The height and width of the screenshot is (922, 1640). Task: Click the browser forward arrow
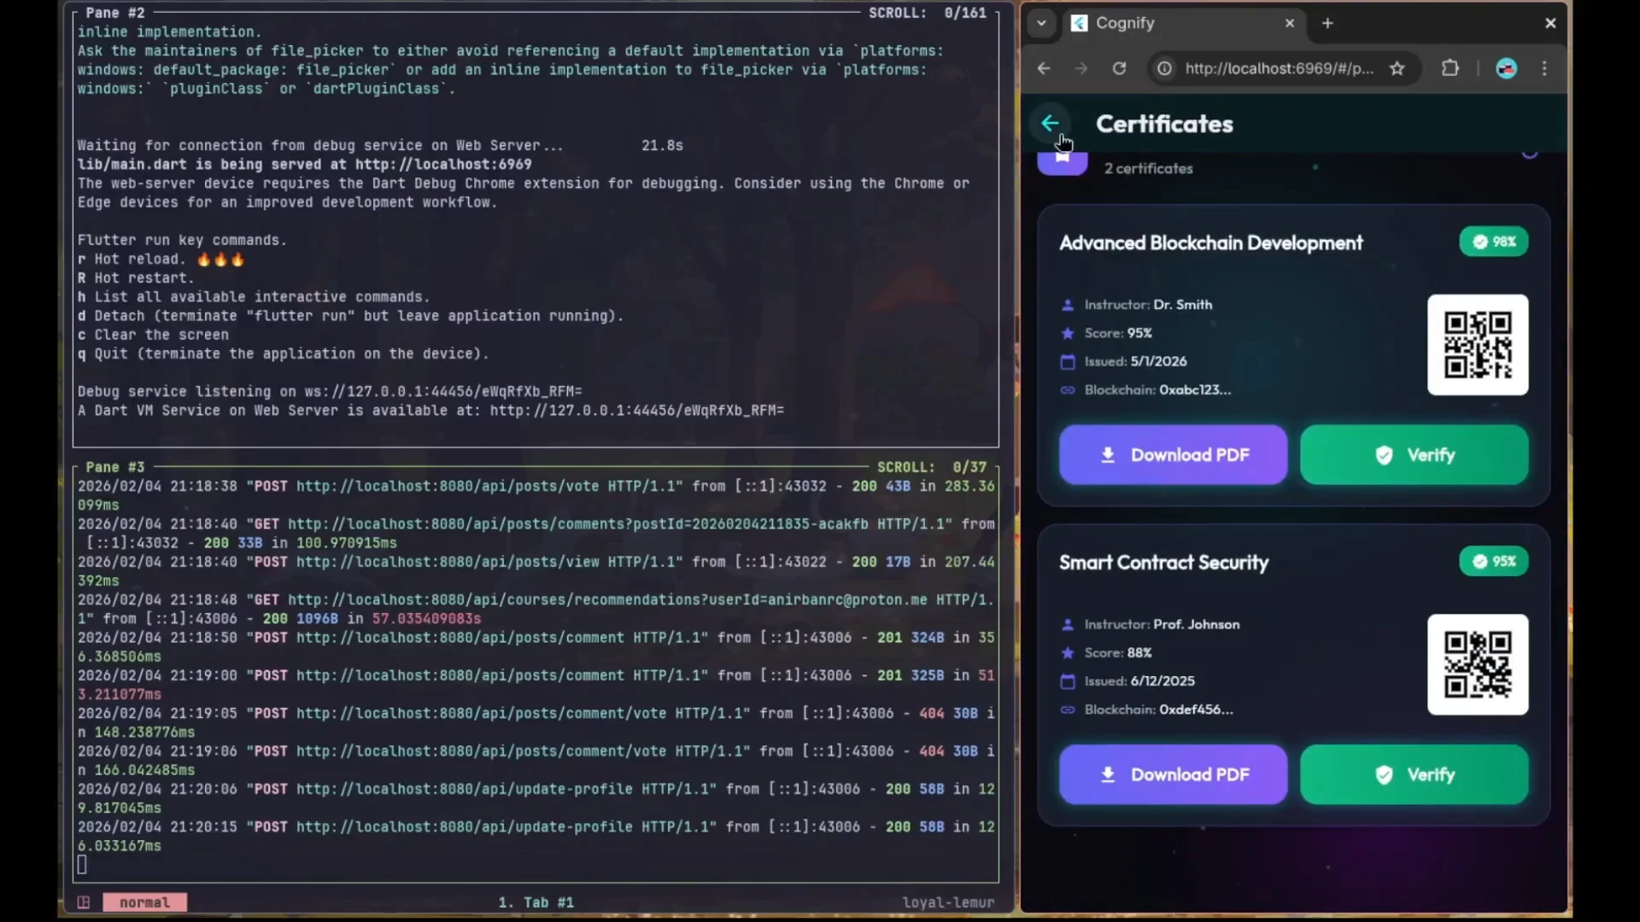1081,68
